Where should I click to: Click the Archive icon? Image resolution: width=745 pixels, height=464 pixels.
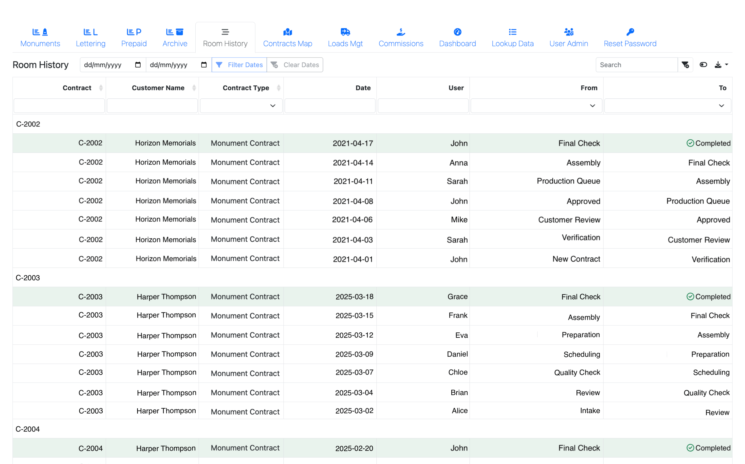174,32
